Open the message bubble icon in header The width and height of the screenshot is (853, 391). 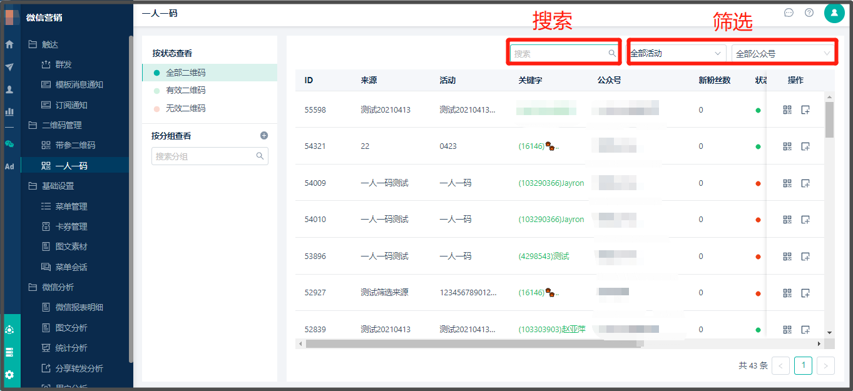tap(789, 13)
